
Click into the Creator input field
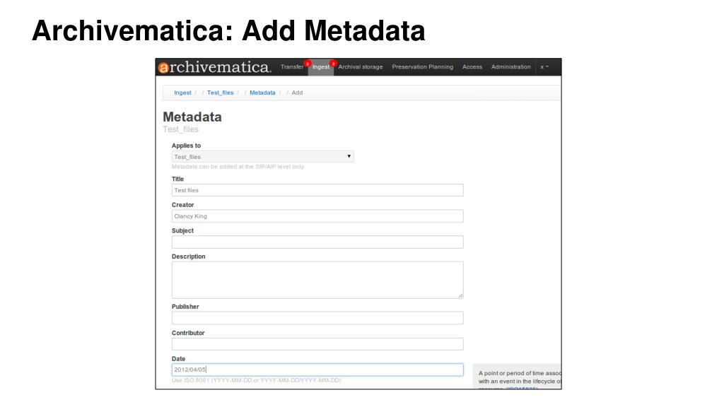point(317,216)
